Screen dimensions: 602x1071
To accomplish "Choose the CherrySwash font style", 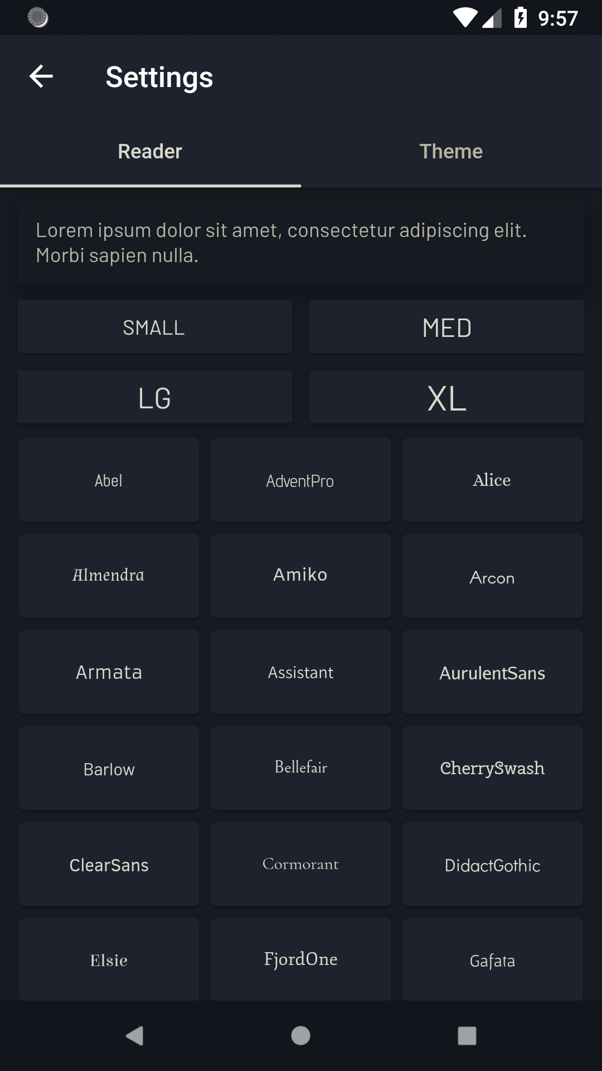I will [x=493, y=768].
